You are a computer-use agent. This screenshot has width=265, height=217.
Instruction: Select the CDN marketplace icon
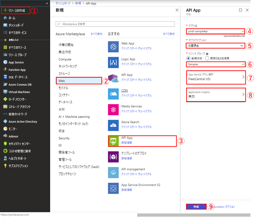pos(113,94)
